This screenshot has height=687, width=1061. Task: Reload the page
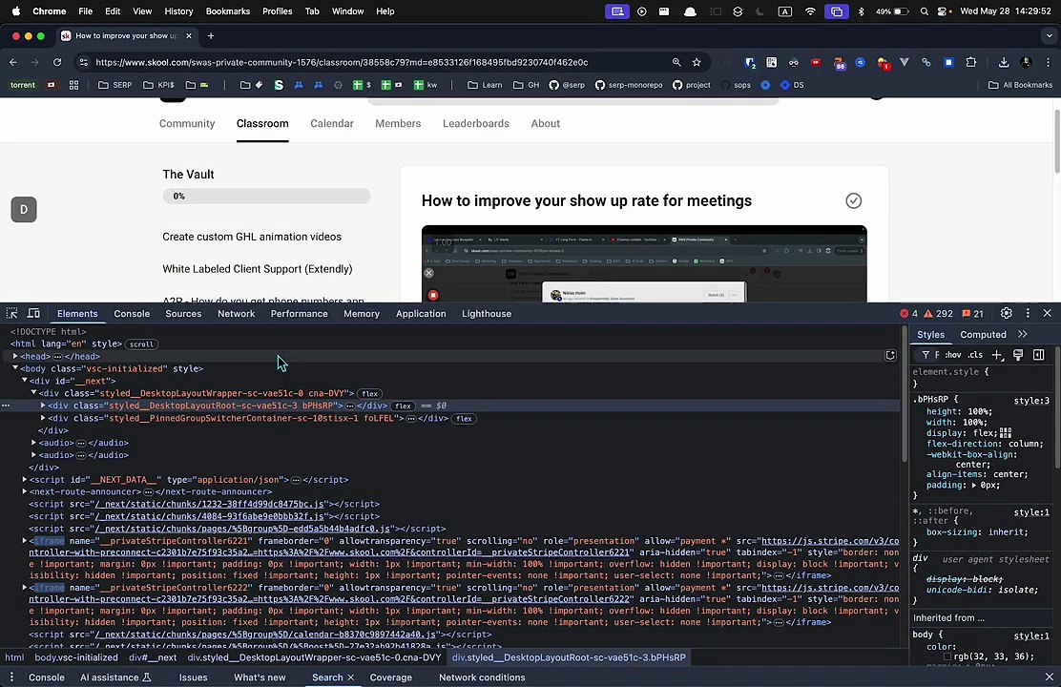click(x=57, y=62)
